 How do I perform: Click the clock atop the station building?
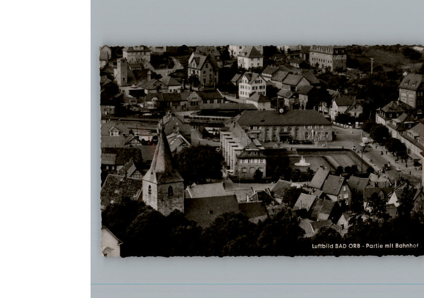[x=281, y=111]
